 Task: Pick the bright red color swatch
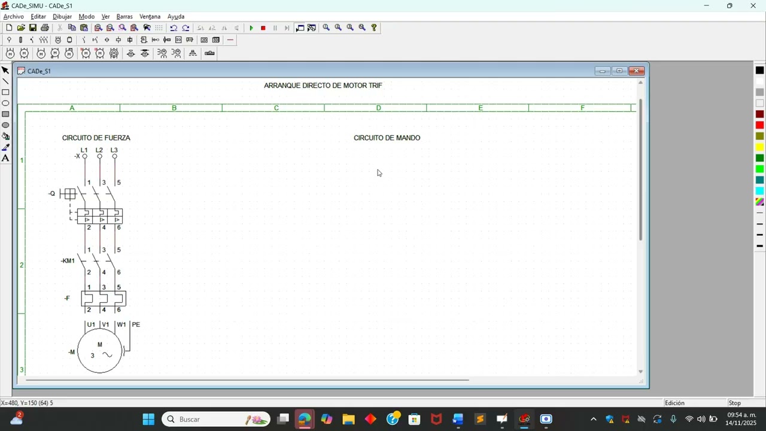click(760, 125)
